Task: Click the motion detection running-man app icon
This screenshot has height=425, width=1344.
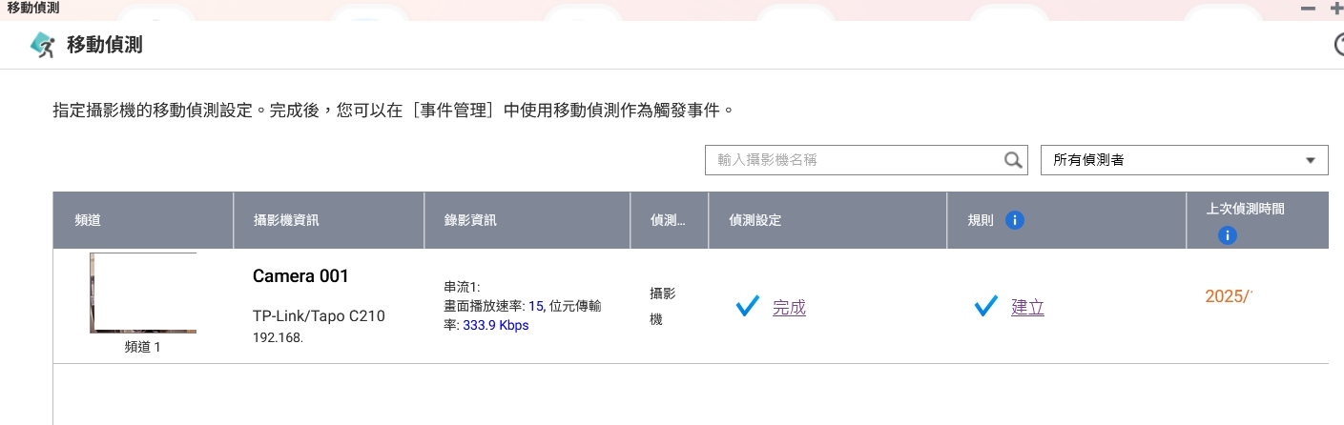Action: click(x=43, y=45)
